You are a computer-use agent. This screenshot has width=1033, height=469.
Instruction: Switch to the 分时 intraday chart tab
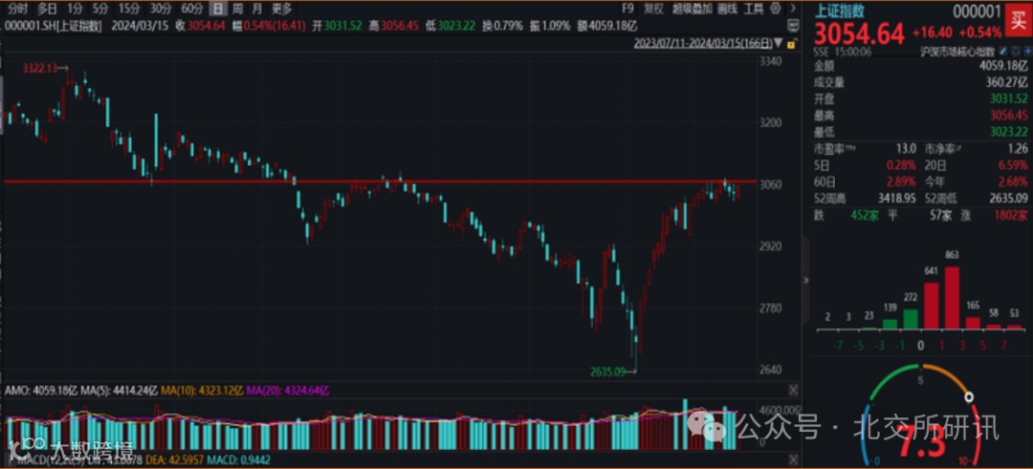pos(18,9)
